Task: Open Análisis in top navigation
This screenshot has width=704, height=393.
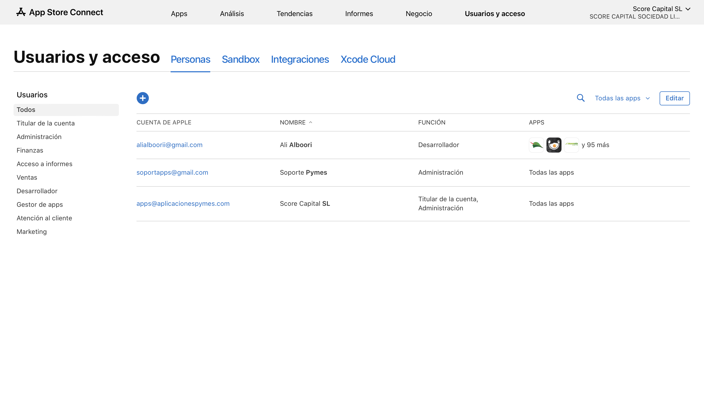Action: point(232,14)
